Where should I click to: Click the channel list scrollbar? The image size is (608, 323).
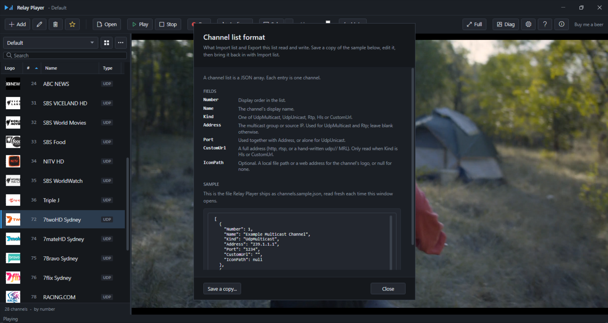tap(127, 204)
